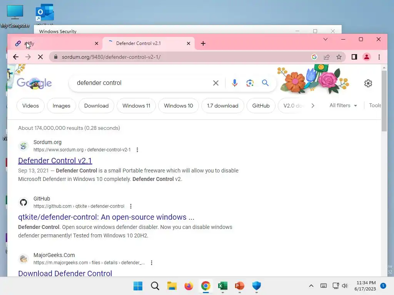
Task: Open Chrome three-dot menu
Action: [379, 57]
